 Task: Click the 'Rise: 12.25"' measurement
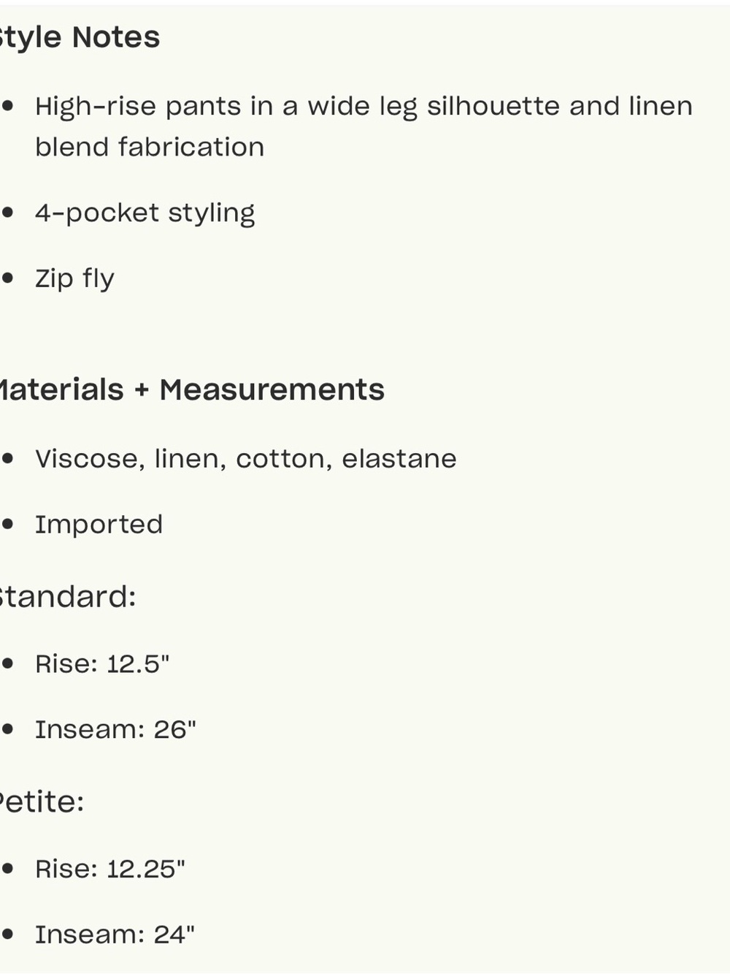110,870
